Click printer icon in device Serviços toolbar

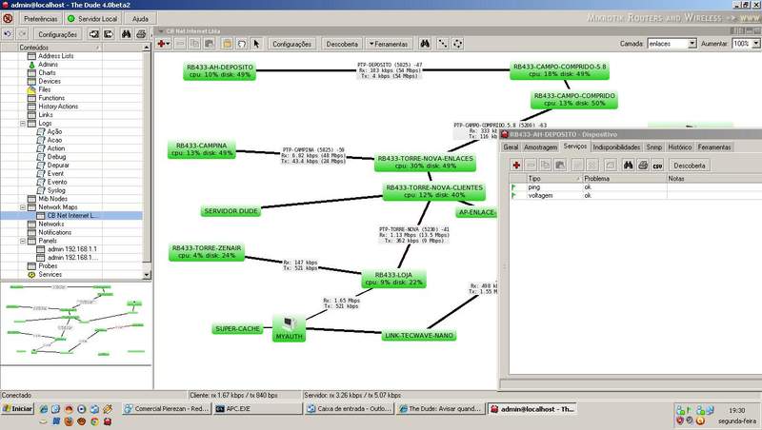[643, 166]
